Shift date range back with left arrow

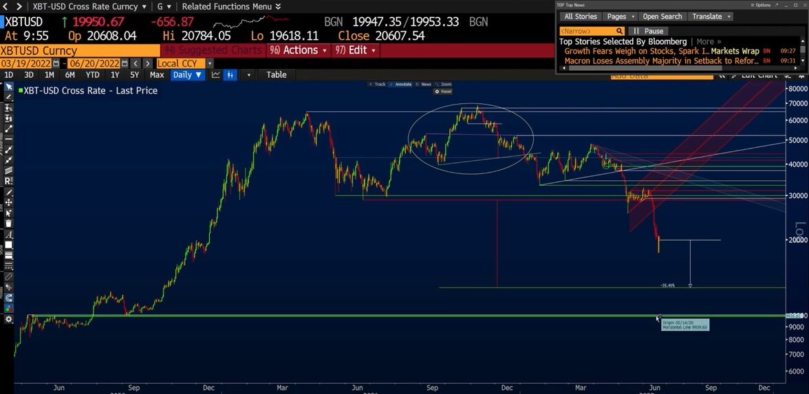(x=135, y=63)
